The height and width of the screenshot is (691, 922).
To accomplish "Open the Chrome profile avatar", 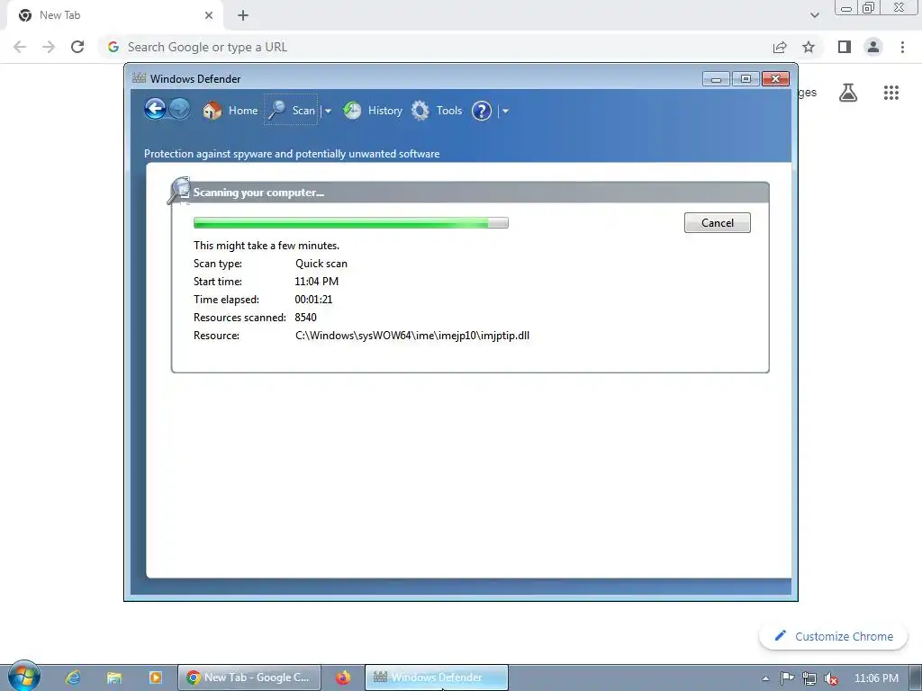I will pyautogui.click(x=873, y=47).
